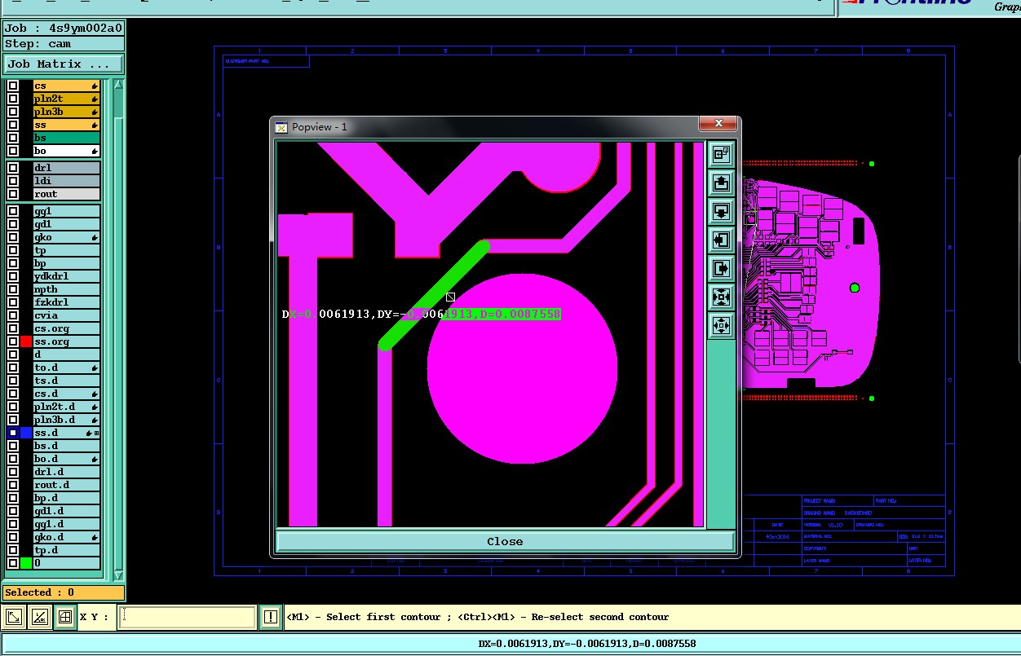Click the green color swatch of layer 0
This screenshot has height=656, width=1021.
(x=26, y=563)
